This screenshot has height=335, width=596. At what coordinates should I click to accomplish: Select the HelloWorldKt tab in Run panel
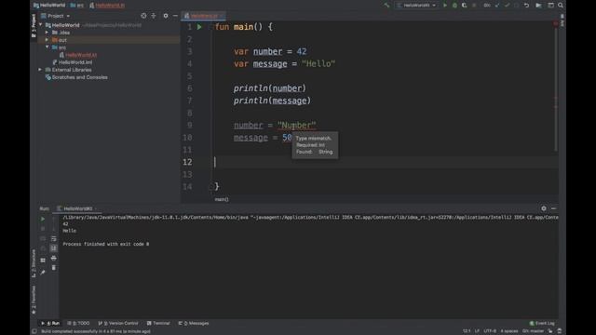click(76, 208)
